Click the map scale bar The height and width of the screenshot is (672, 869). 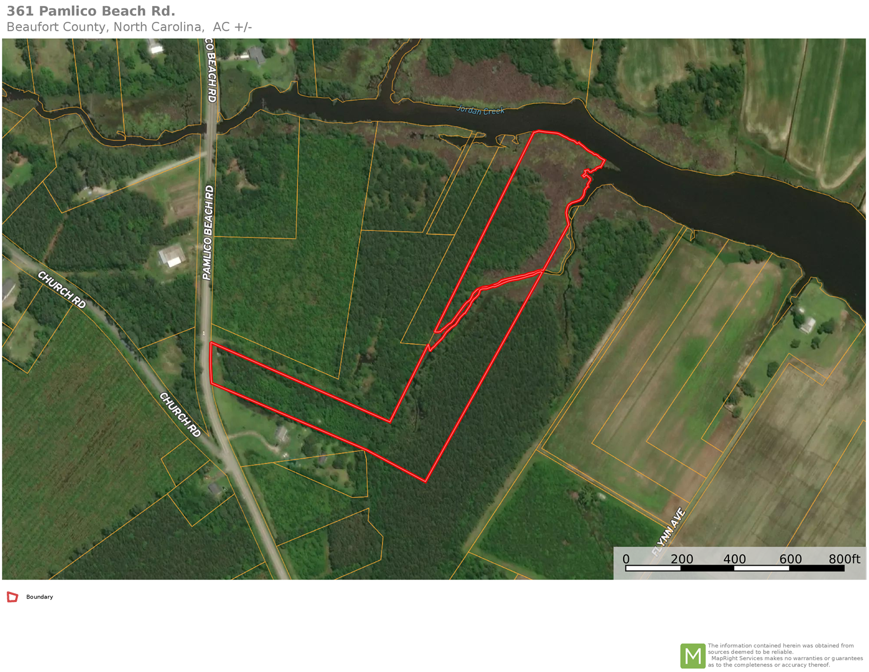point(735,568)
